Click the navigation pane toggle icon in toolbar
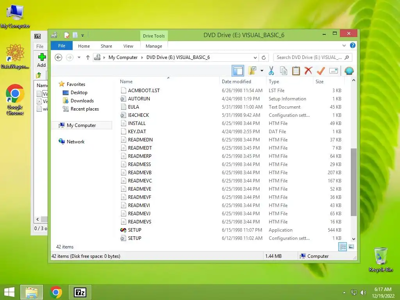This screenshot has width=400, height=300. pyautogui.click(x=238, y=71)
